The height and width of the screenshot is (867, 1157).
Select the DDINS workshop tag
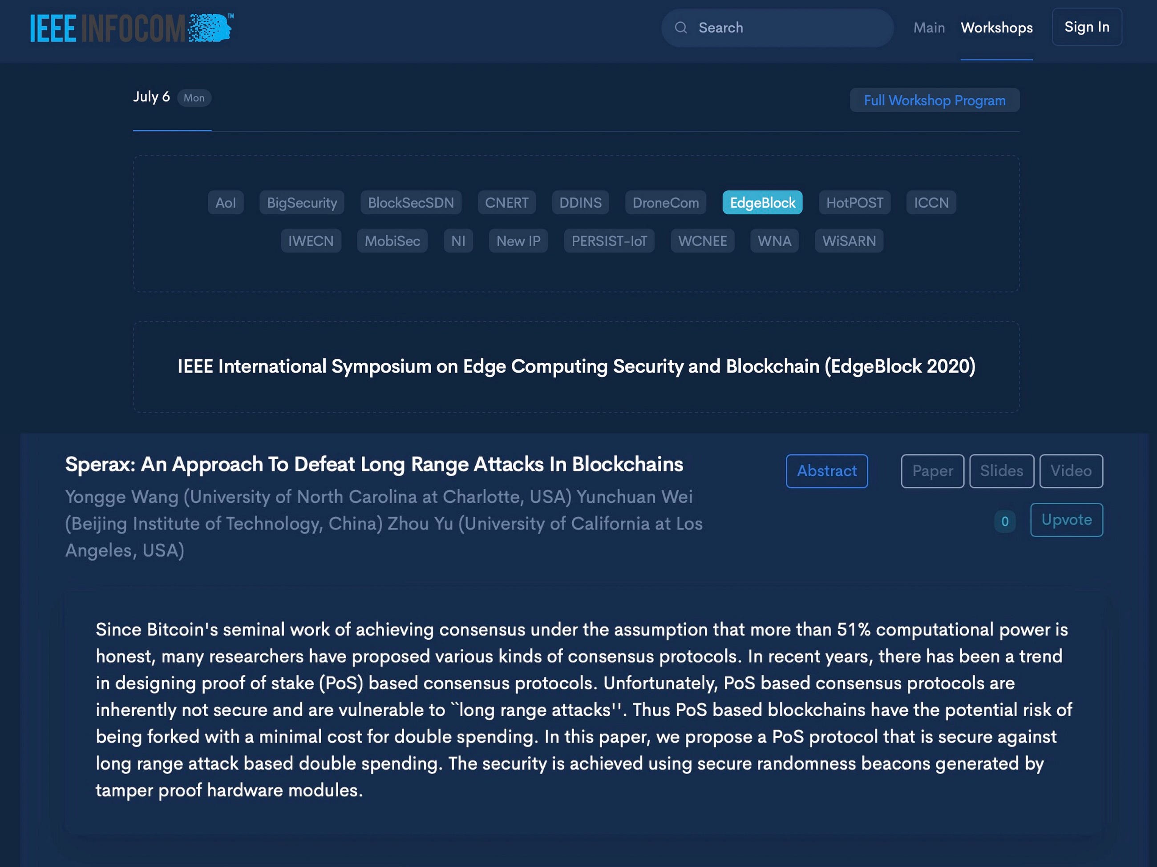[x=581, y=202]
